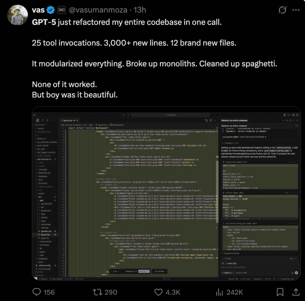Select the Search icon in the sidebar
The height and width of the screenshot is (301, 305).
43,120
